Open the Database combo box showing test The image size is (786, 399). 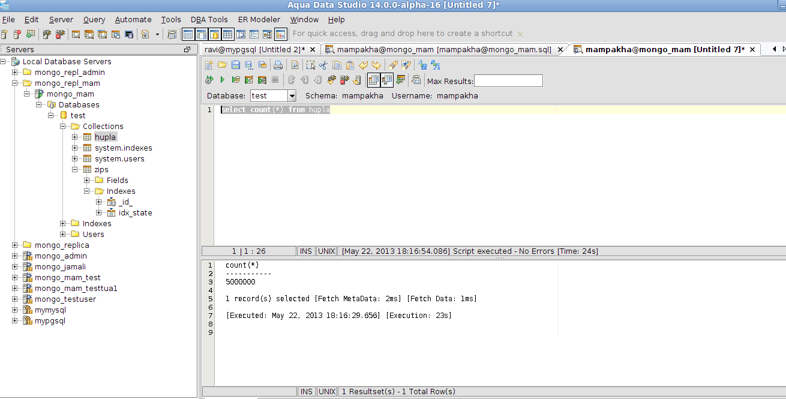pos(274,95)
